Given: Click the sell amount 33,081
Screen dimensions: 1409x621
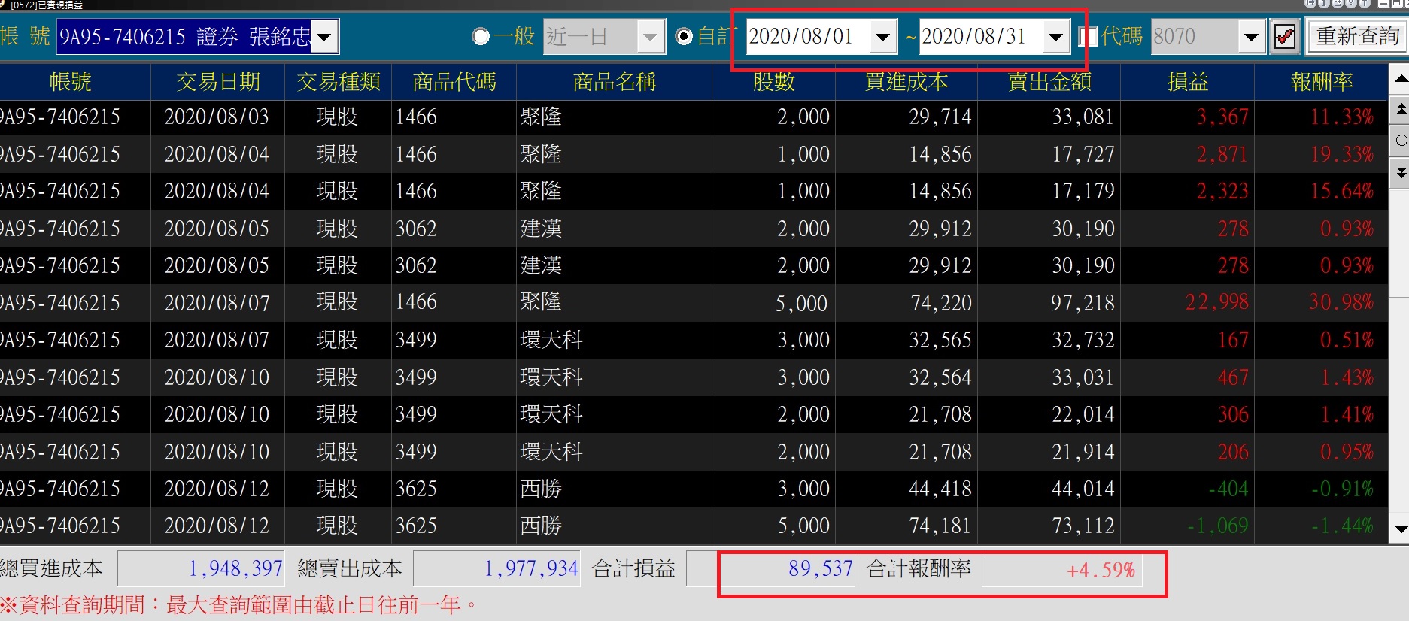Looking at the screenshot, I should (1083, 117).
